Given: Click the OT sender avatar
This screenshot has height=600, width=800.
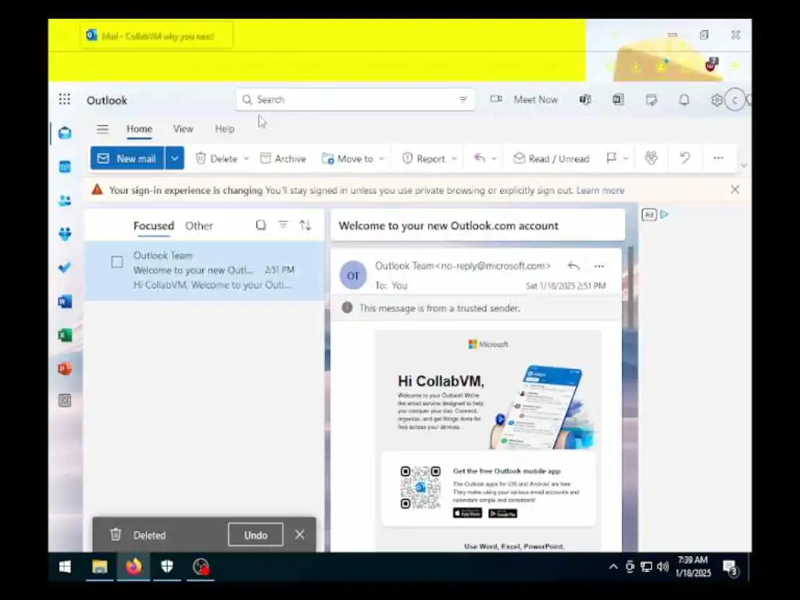Looking at the screenshot, I should pyautogui.click(x=353, y=275).
